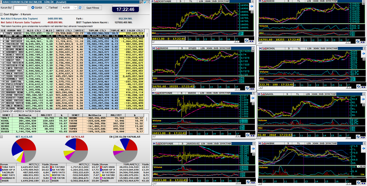Click the Saat Filtresi button
This screenshot has height=186, width=367.
pos(93,8)
